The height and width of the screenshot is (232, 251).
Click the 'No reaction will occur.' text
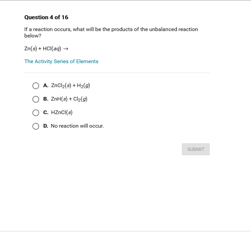coord(77,126)
